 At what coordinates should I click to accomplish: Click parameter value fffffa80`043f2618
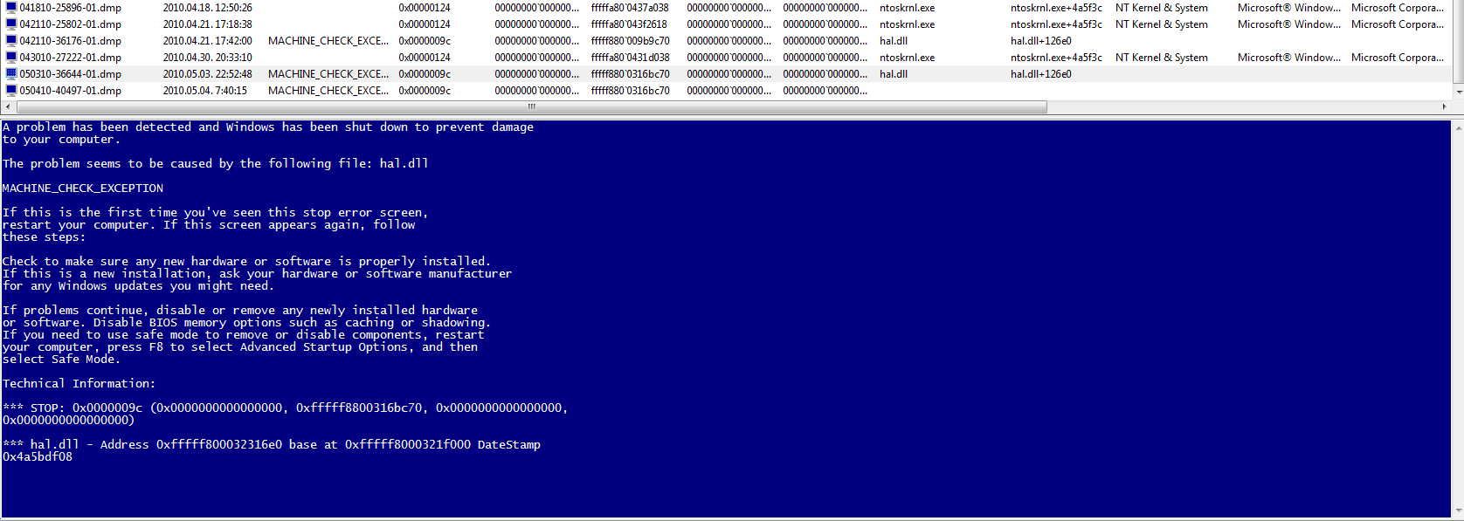click(x=629, y=24)
